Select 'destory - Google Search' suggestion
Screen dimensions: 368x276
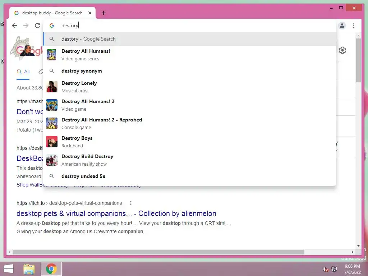[190, 39]
